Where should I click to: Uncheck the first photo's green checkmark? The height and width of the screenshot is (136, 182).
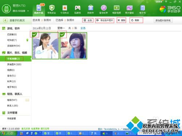(34, 34)
